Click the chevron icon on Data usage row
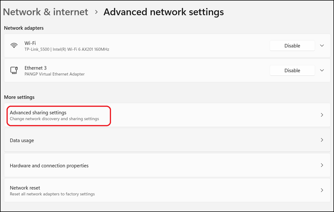Viewport: 334px width, 212px height. [322, 140]
